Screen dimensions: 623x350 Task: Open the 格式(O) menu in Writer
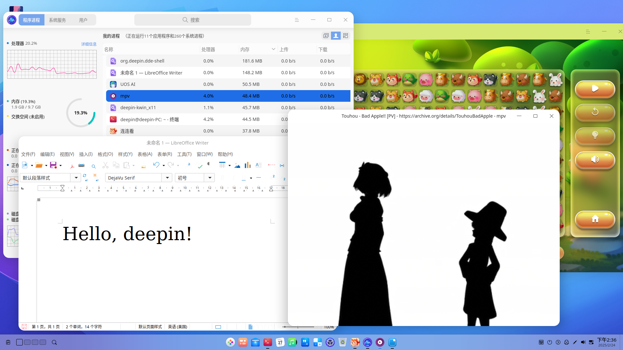pos(105,154)
